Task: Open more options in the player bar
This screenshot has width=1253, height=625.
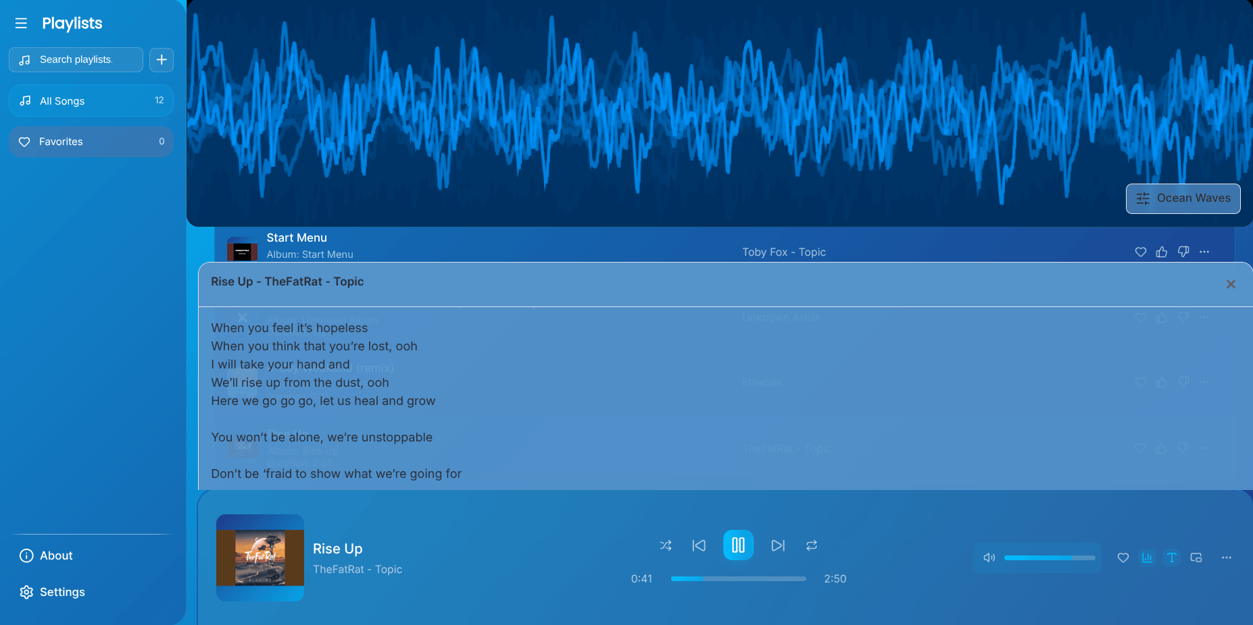Action: [x=1227, y=558]
